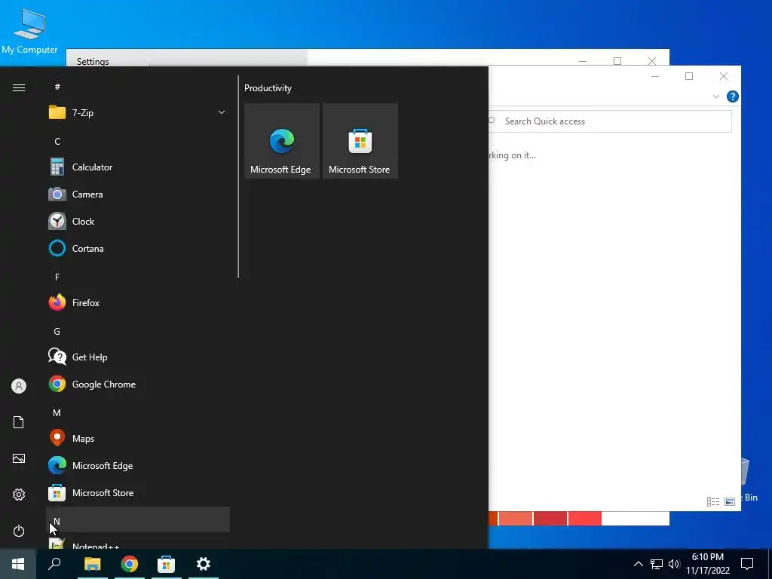The height and width of the screenshot is (579, 772).
Task: Expand the 7-Zip folder chevron
Action: pos(222,113)
